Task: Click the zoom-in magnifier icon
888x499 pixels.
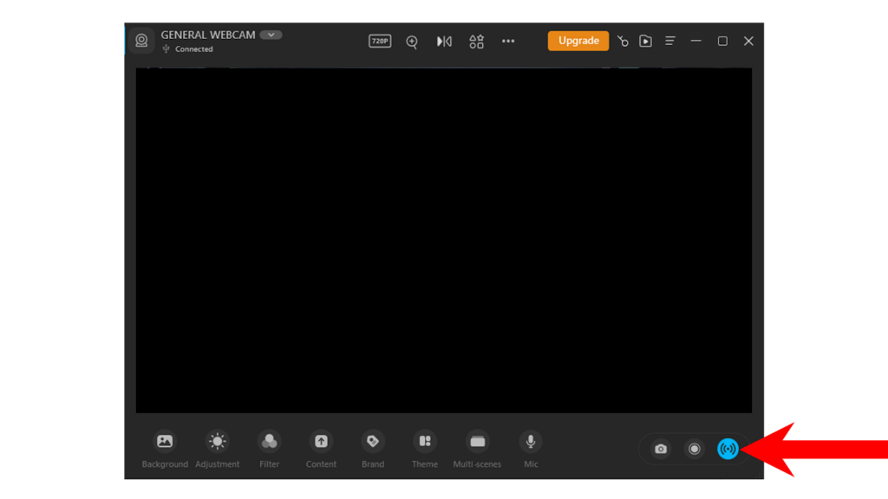Action: [412, 42]
